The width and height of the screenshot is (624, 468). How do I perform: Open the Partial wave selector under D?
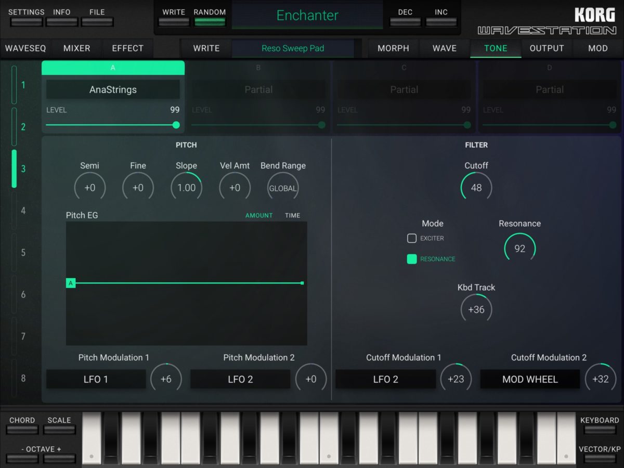point(550,89)
